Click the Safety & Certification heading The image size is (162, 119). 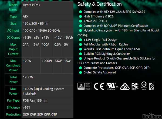point(99,4)
